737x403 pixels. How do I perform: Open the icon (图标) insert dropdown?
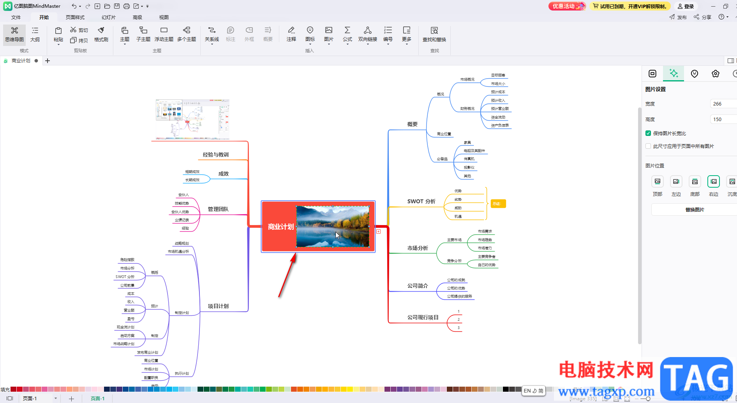click(310, 44)
